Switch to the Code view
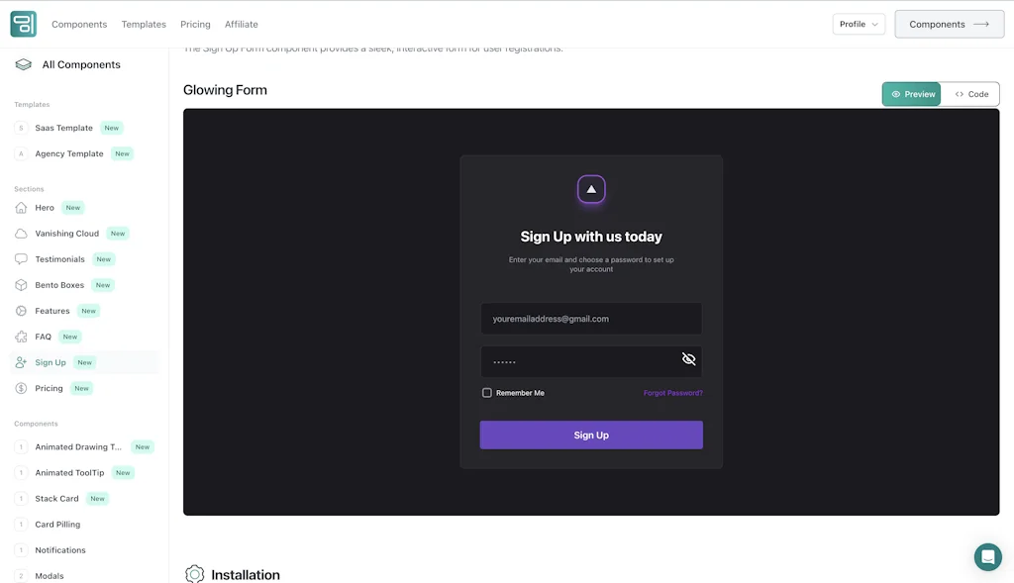Screen dimensions: 1014x583 pos(971,94)
